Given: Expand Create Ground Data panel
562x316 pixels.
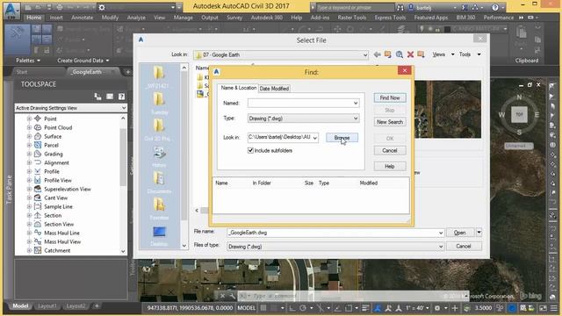Looking at the screenshot, I should (x=83, y=61).
